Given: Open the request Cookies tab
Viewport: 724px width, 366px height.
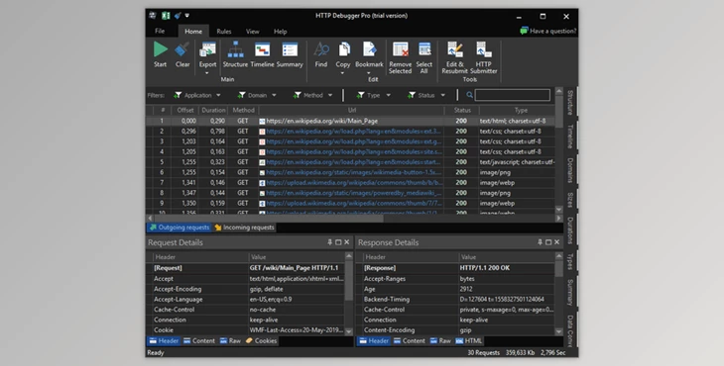Looking at the screenshot, I should pos(262,341).
